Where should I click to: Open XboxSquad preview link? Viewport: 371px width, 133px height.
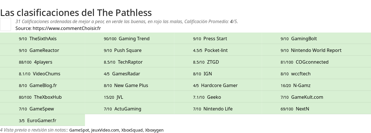coord(132,130)
